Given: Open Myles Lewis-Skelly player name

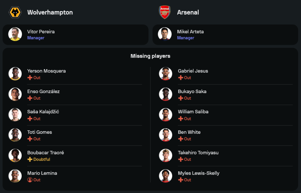Looking at the screenshot, I should coord(198,173).
